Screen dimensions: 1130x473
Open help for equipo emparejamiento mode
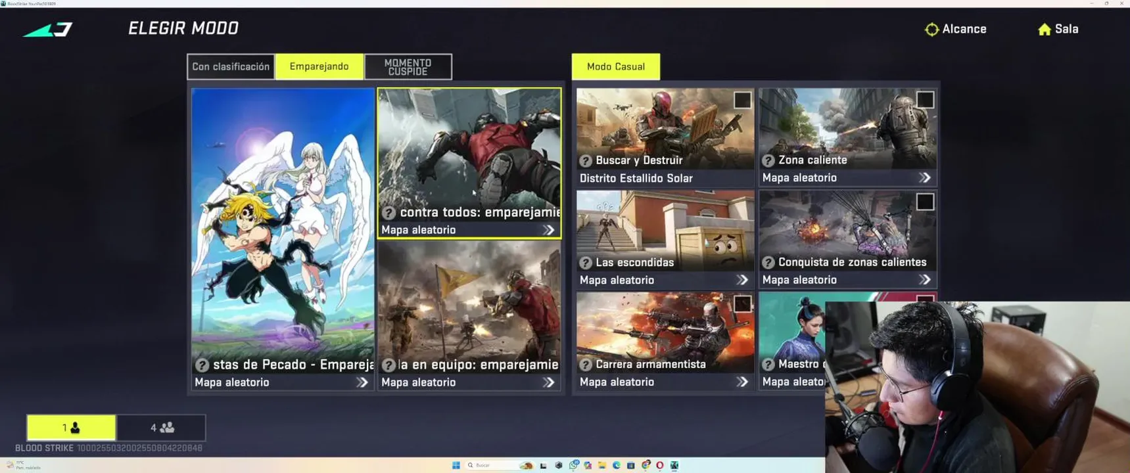(x=389, y=365)
